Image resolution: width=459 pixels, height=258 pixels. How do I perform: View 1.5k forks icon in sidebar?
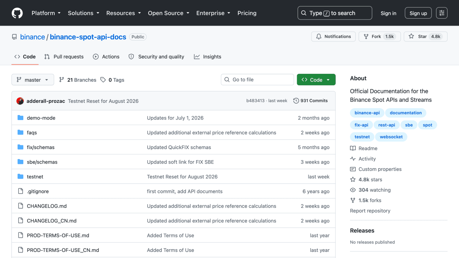point(353,200)
